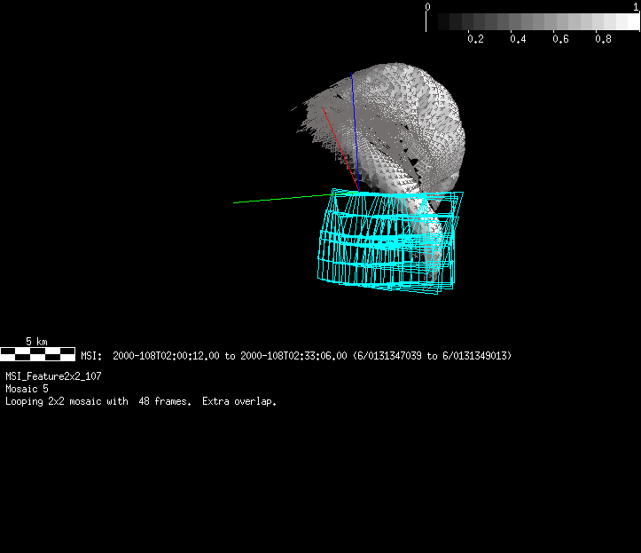Click the checkered distance scale bar

click(x=37, y=354)
